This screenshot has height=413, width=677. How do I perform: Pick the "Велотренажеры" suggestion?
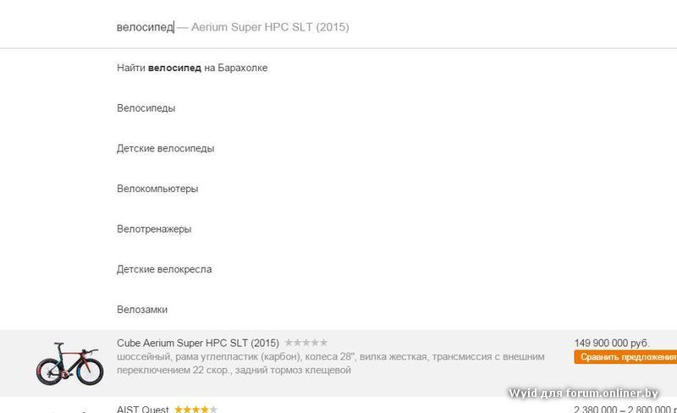pyautogui.click(x=154, y=229)
